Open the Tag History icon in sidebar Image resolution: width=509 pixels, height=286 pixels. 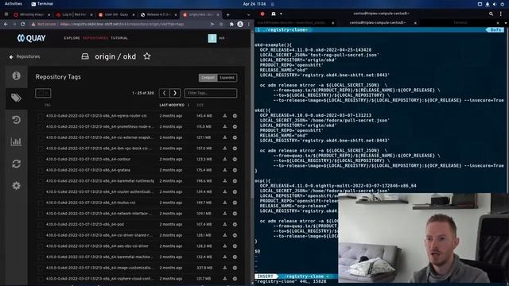pyautogui.click(x=16, y=120)
